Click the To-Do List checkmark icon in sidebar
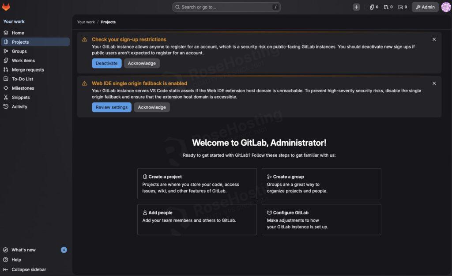452x276 pixels. [x=6, y=79]
